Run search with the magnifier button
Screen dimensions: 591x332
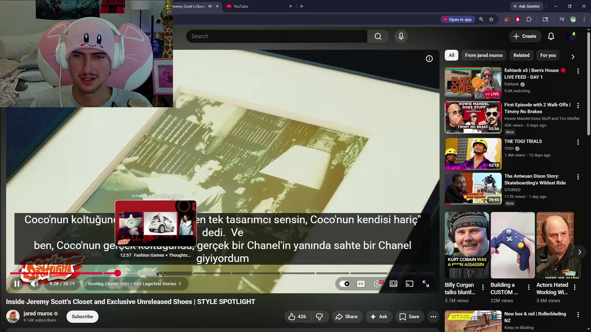(378, 36)
